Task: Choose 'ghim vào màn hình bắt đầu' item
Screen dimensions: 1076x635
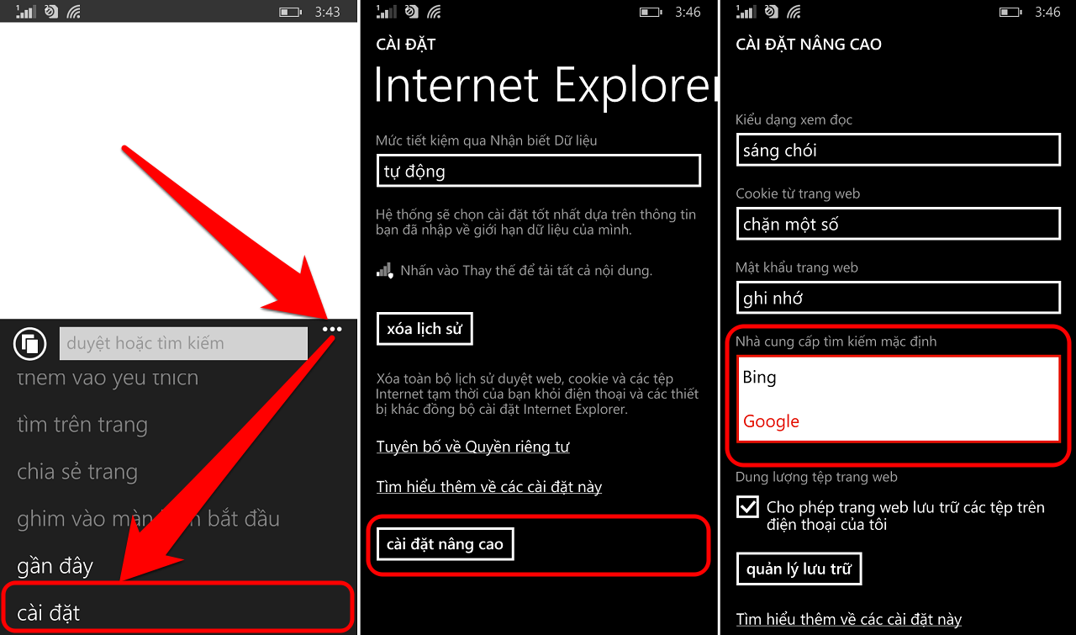Action: tap(148, 519)
